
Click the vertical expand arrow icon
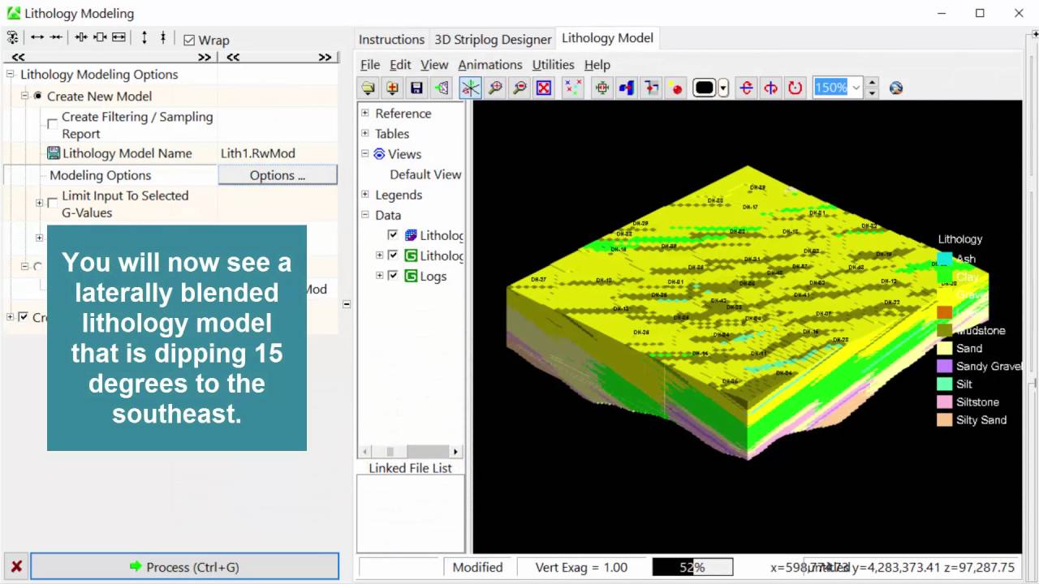pos(144,37)
